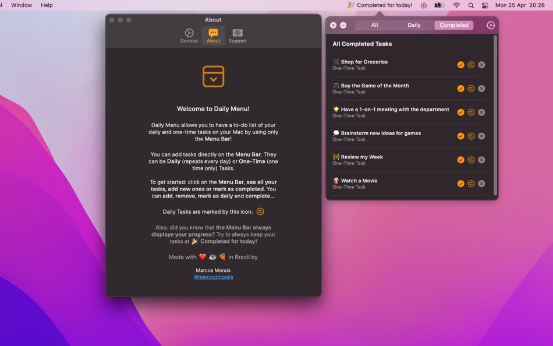This screenshot has width=553, height=346.
Task: Switch to the All tasks tab
Action: tap(374, 25)
